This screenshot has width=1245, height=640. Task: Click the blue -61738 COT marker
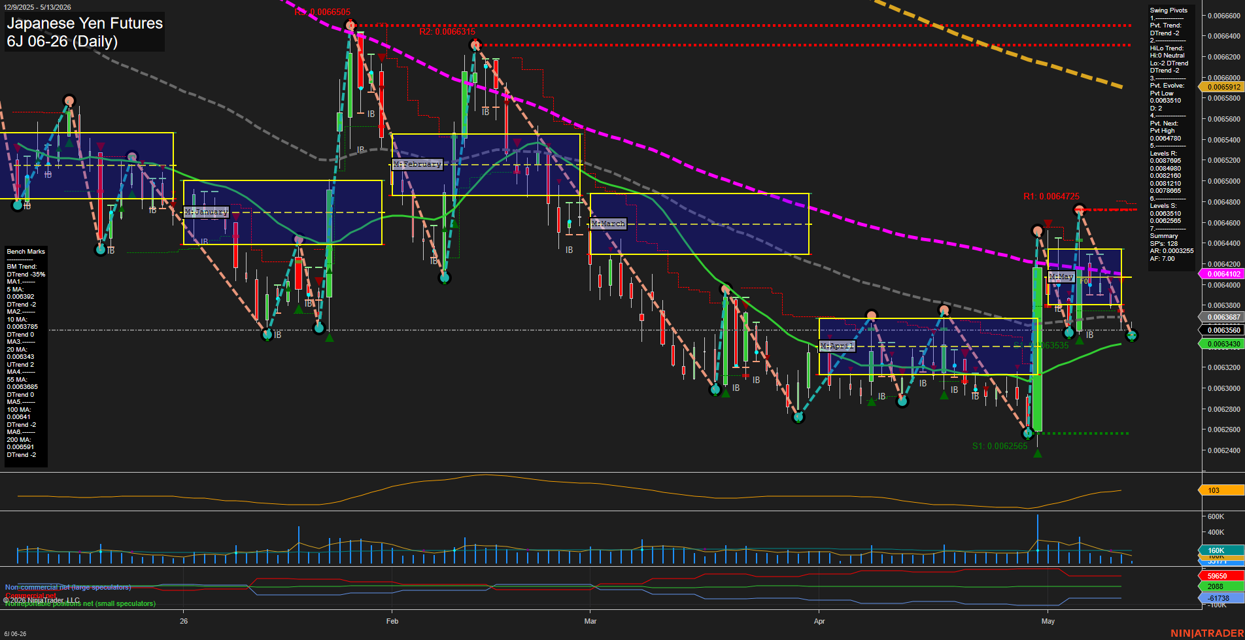click(1221, 598)
